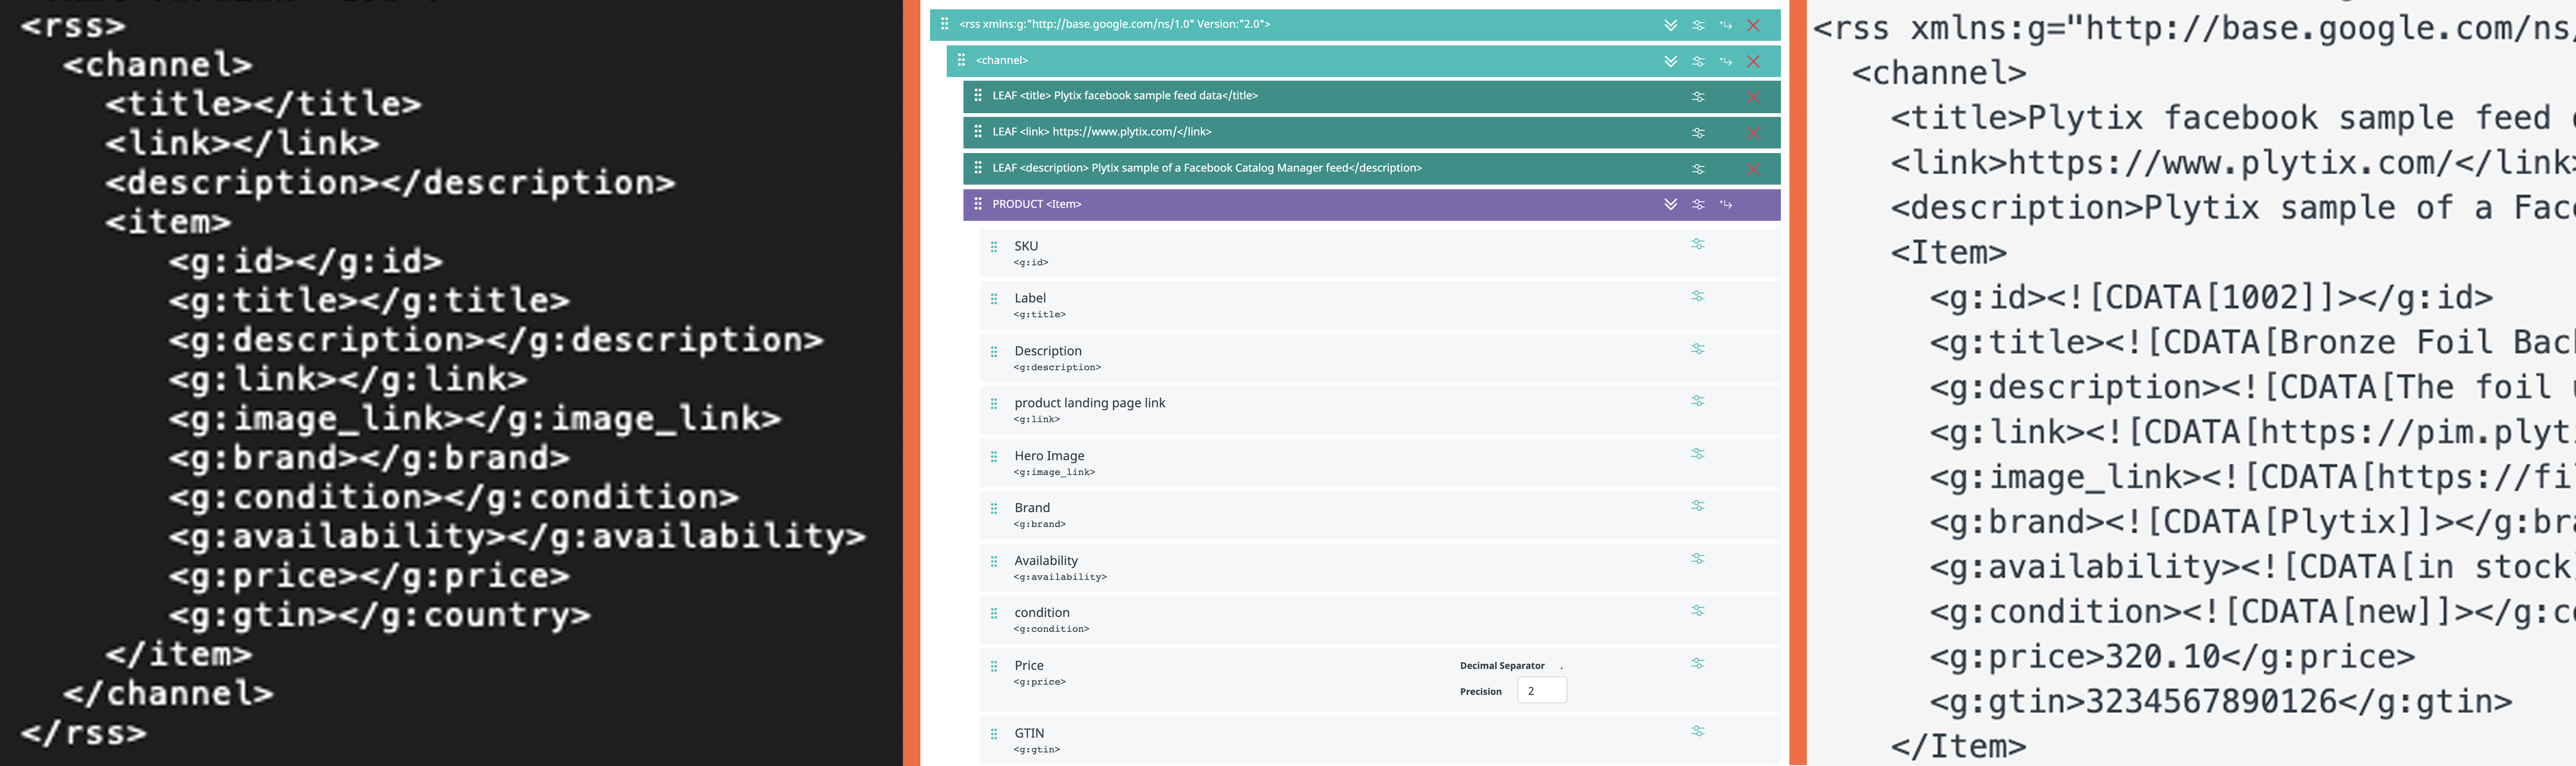
Task: Add child element to rss root node
Action: point(1726,25)
